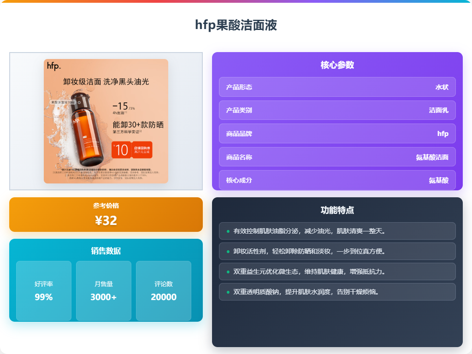The width and height of the screenshot is (472, 354).
Task: Click the 氨基酸 value in 核心成分 row
Action: pos(439,180)
